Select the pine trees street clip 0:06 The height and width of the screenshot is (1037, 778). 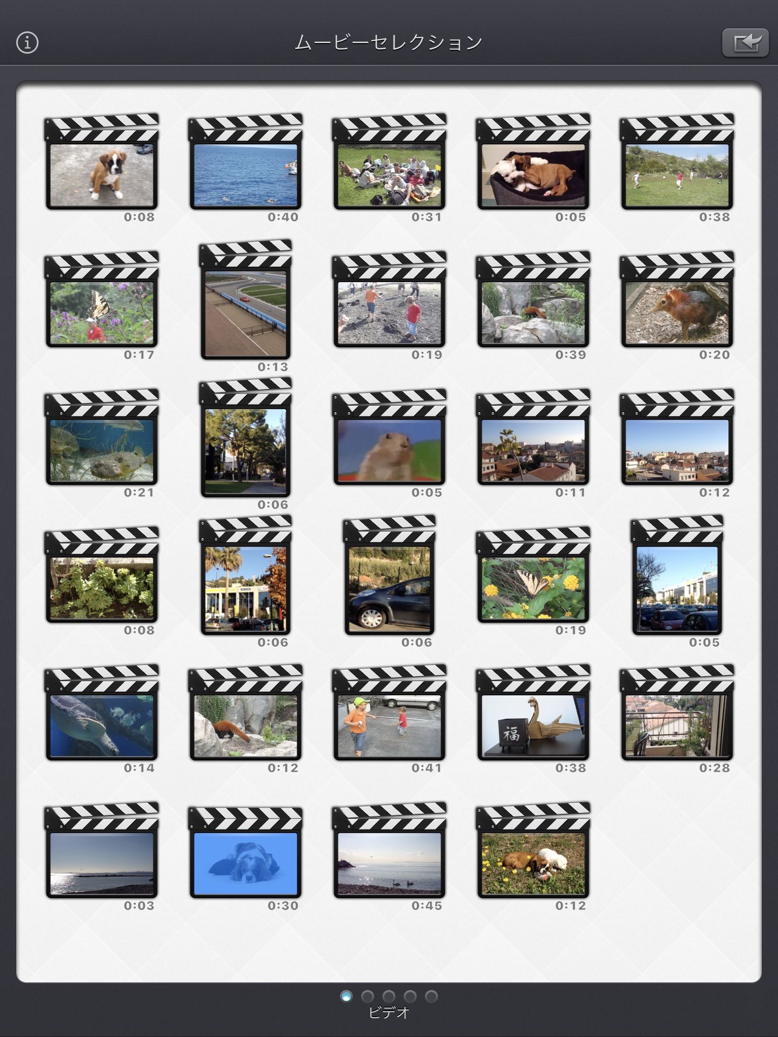246,437
